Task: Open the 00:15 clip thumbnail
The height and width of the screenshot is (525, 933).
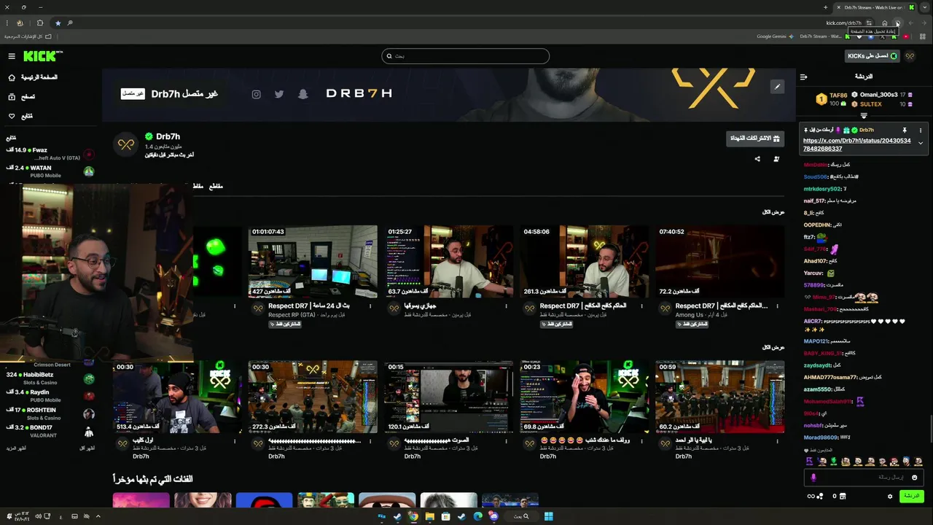Action: point(448,397)
